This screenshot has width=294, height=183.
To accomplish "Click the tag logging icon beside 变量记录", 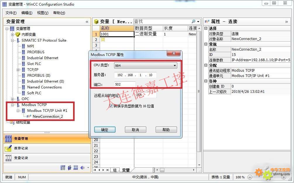I will [x=8, y=158].
